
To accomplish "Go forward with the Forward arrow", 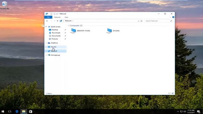I will (51, 21).
